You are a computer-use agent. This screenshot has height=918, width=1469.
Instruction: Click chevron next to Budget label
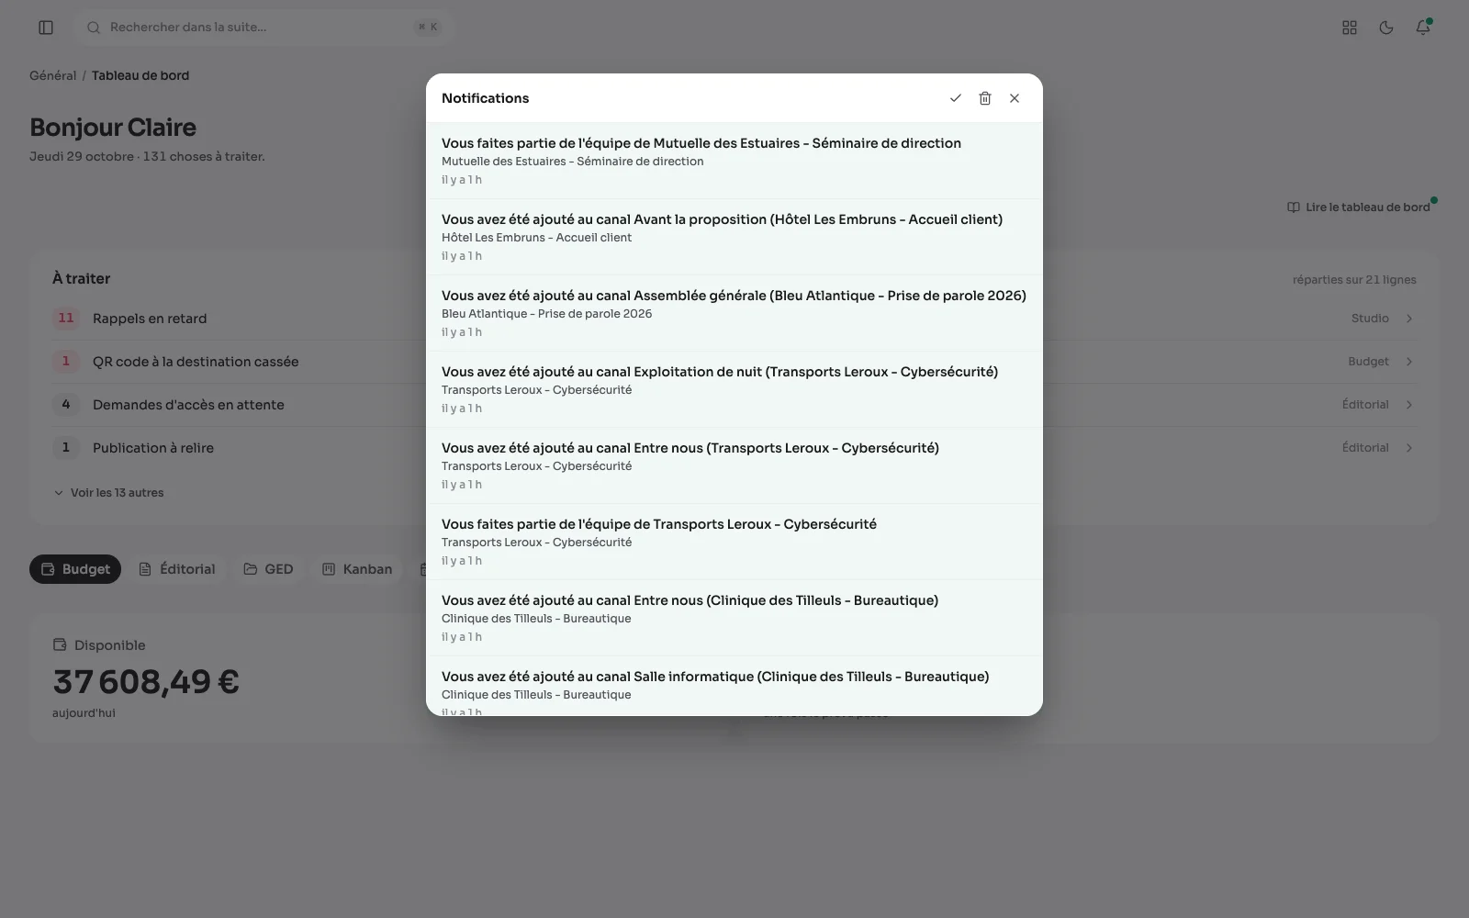(1409, 362)
